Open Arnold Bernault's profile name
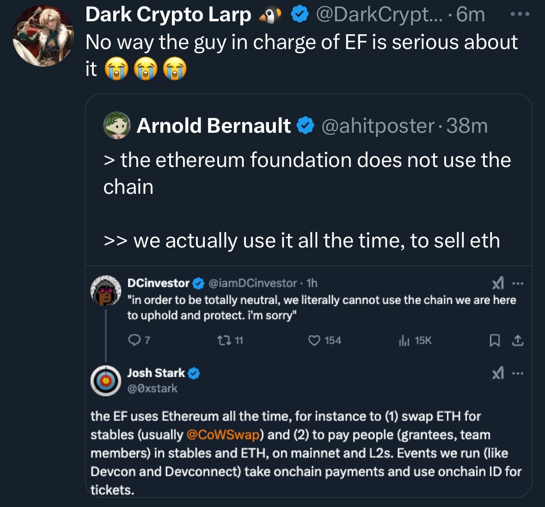The height and width of the screenshot is (507, 545). [214, 126]
